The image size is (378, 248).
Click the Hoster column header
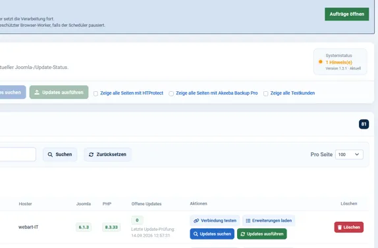click(25, 204)
